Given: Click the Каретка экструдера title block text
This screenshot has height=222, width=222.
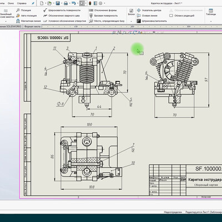Looking at the screenshot, I should pos(205,180).
